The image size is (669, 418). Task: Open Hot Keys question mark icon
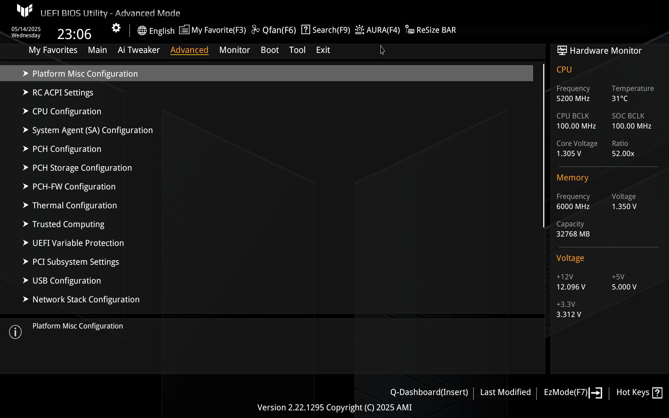point(657,393)
